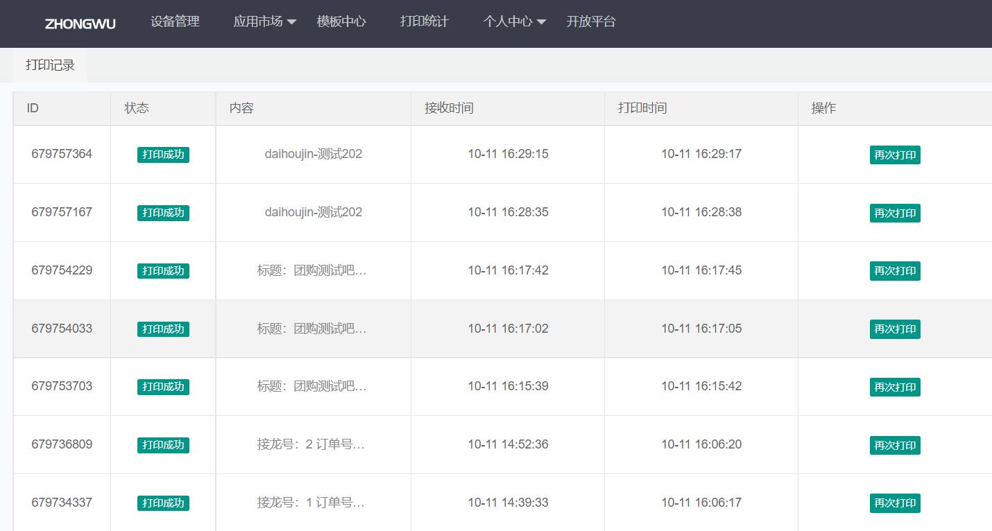Click the ID column header
The width and height of the screenshot is (992, 531).
coord(62,109)
